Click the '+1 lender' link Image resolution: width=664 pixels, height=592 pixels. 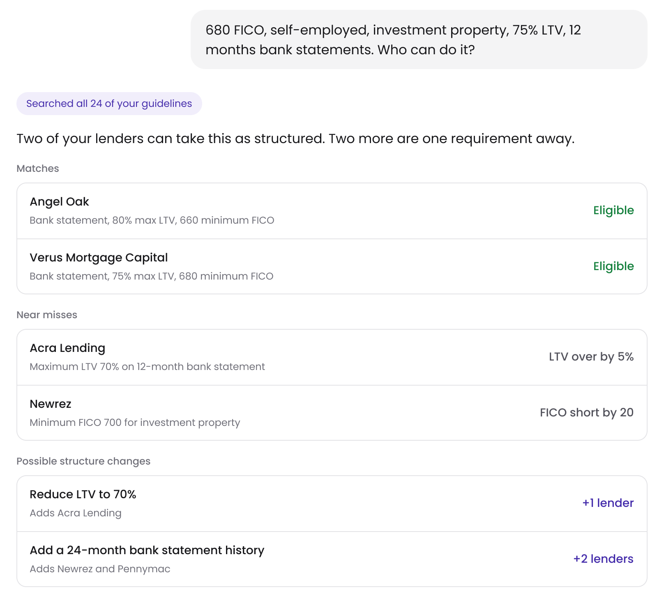coord(608,503)
